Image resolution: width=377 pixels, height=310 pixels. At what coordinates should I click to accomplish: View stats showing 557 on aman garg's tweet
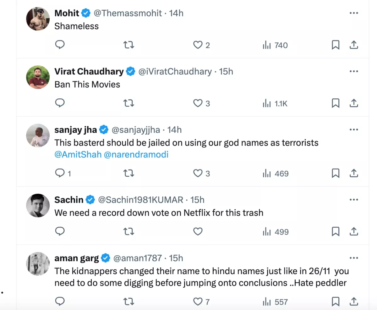point(275,302)
